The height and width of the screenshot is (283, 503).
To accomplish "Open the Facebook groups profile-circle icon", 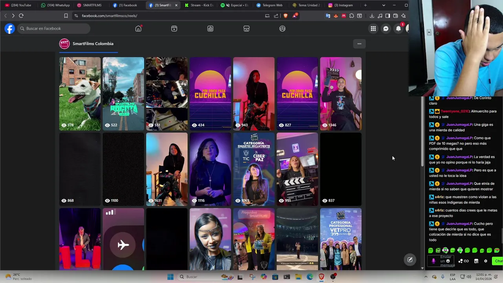I will 282,29.
